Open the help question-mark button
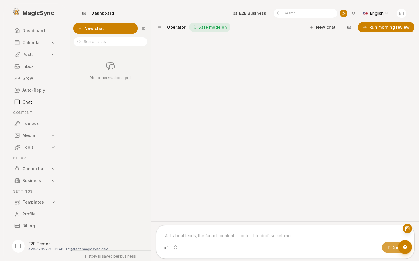 pos(405,247)
